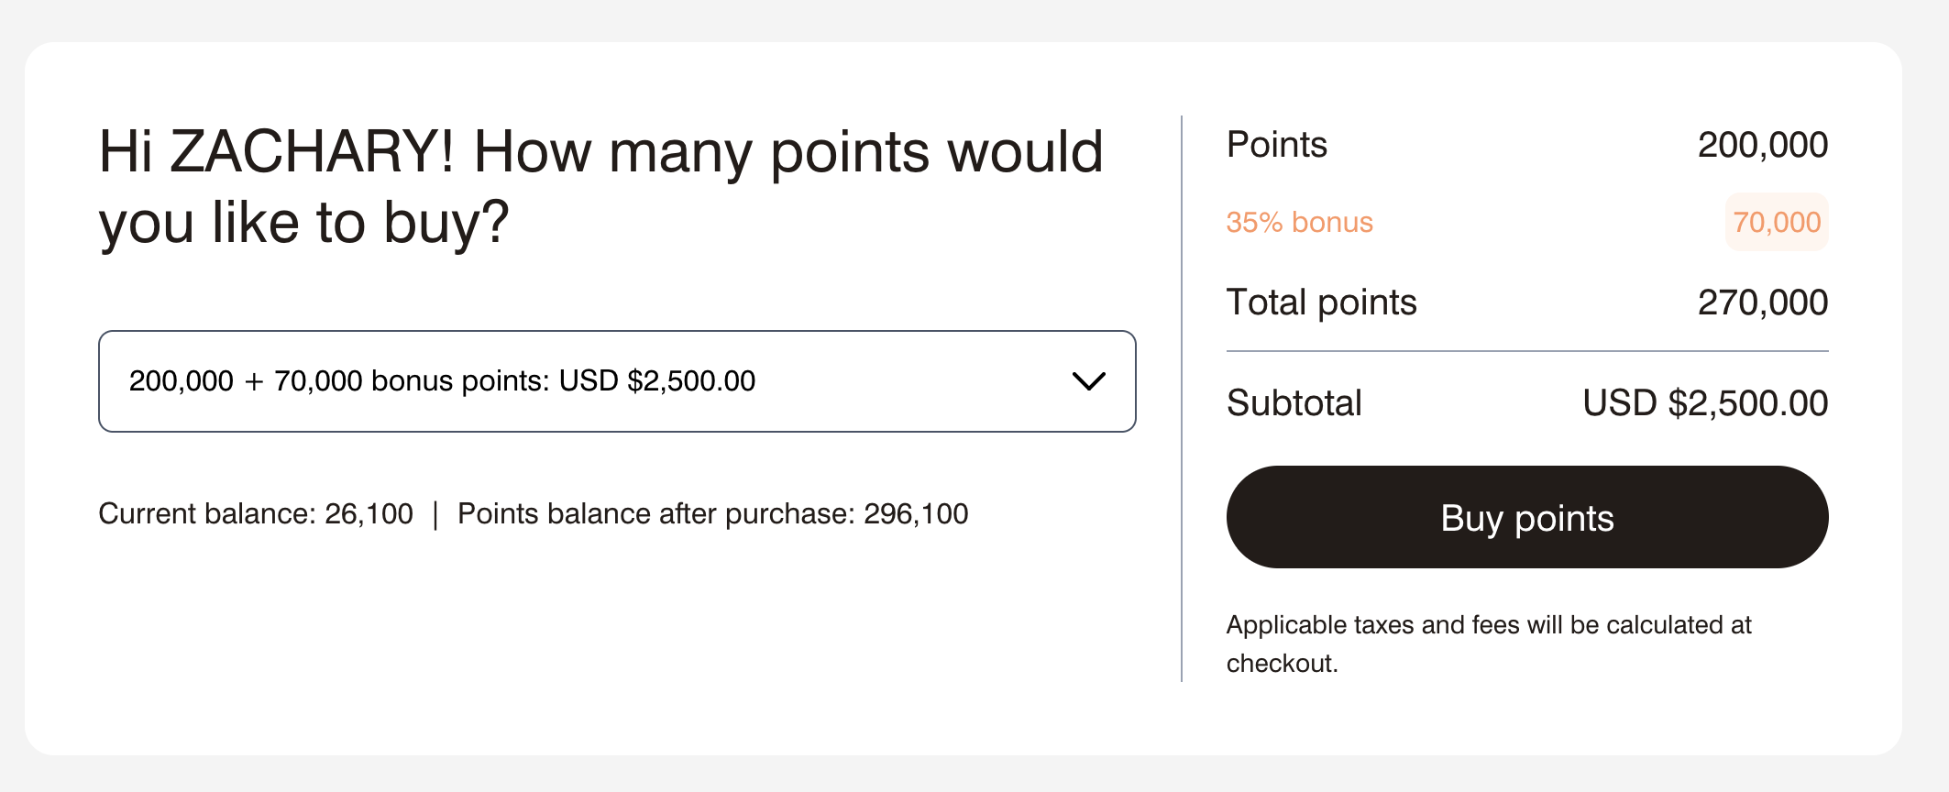Click the horizontal line above Subtotal
This screenshot has width=1949, height=792.
1526,351
